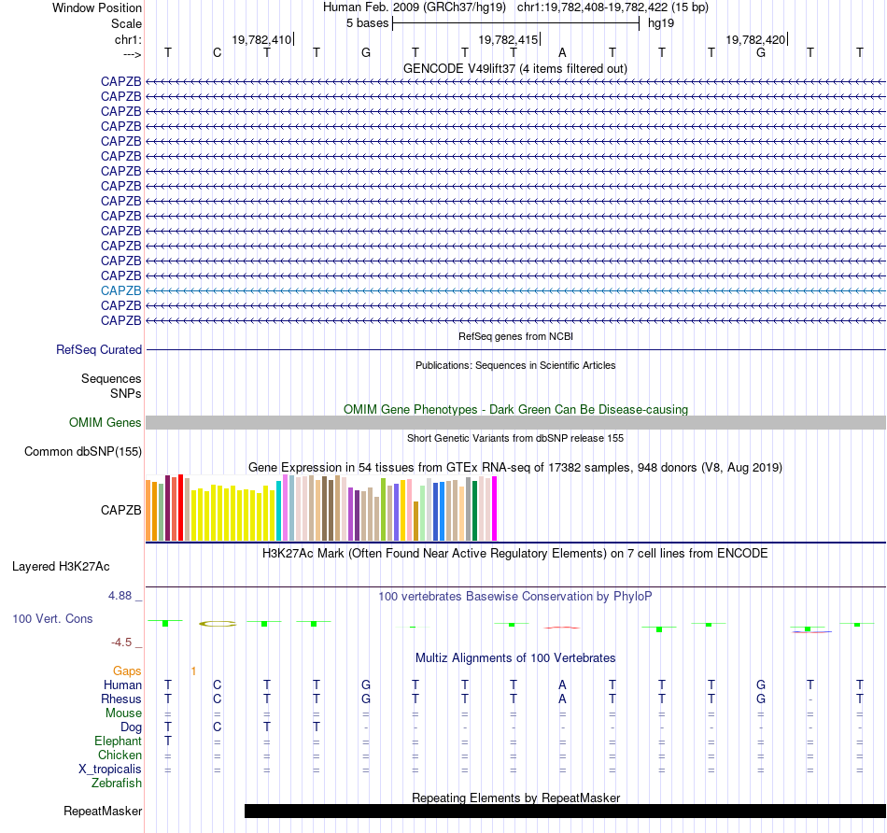
Task: Click the C base in the Dog row
Action: coord(218,727)
